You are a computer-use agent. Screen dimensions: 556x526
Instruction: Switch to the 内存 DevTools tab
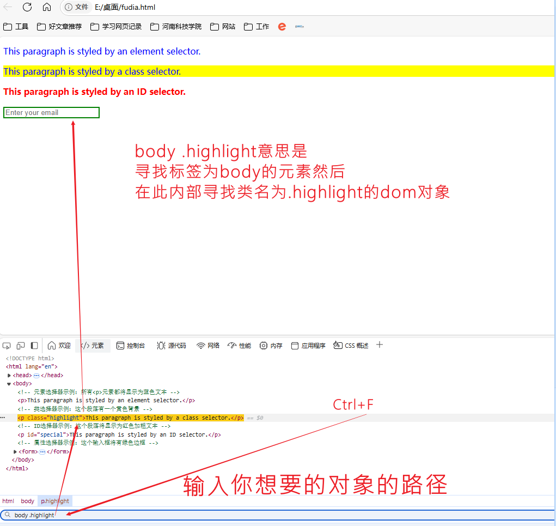pyautogui.click(x=271, y=346)
